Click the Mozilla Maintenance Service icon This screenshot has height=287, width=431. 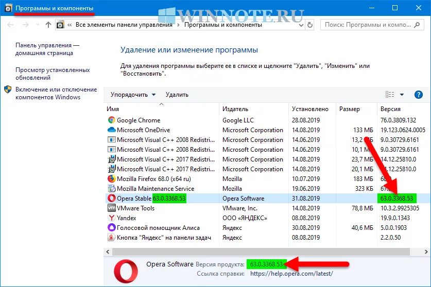tap(111, 188)
